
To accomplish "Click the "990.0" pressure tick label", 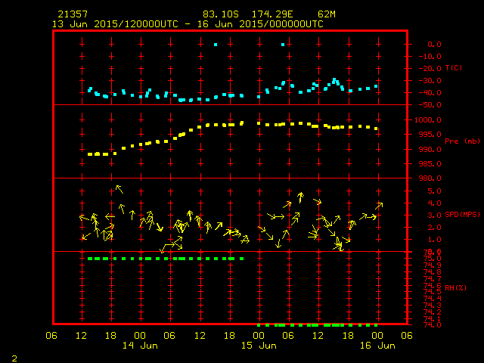I will click(x=430, y=150).
